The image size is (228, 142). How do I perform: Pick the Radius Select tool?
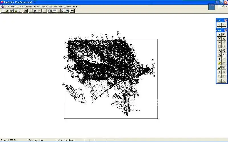tap(219, 39)
